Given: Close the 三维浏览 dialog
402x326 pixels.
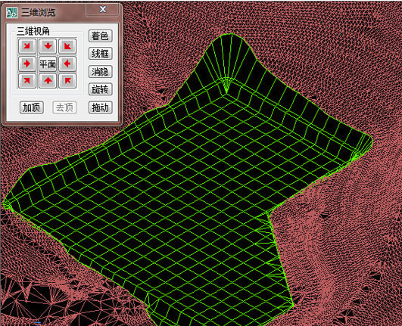Looking at the screenshot, I should (102, 10).
